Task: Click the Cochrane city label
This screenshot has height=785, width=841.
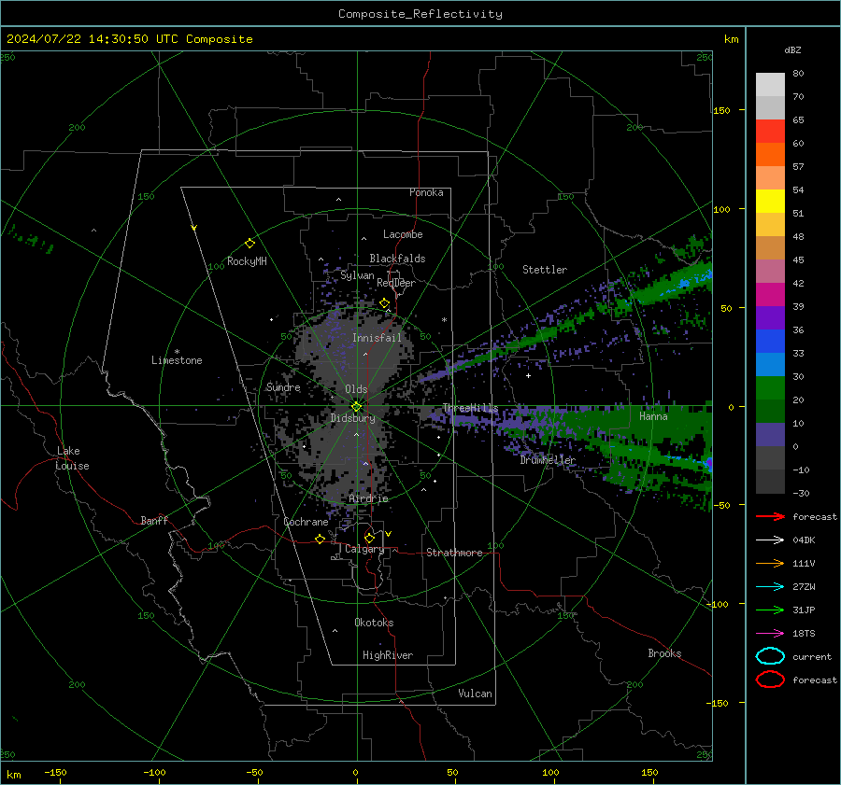Action: pos(306,522)
